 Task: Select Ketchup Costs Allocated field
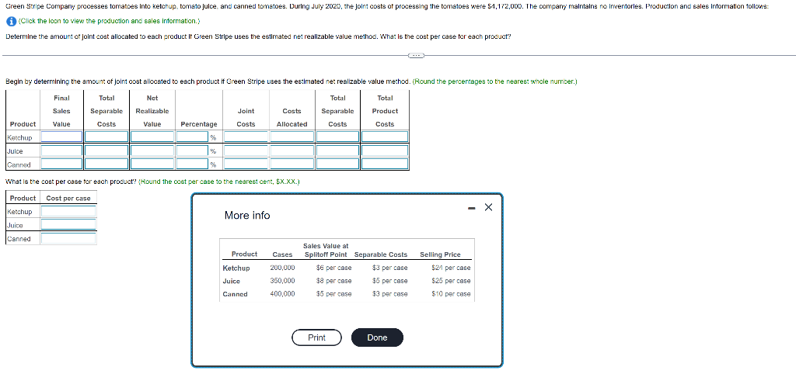292,137
